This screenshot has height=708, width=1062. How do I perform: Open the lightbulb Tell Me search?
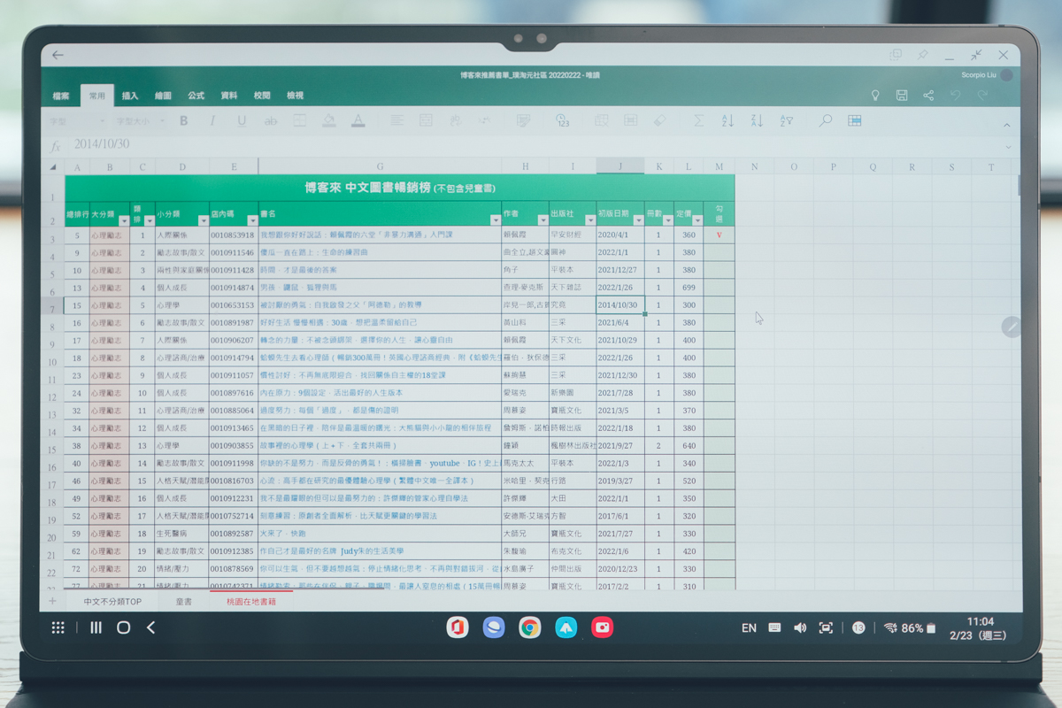point(875,96)
